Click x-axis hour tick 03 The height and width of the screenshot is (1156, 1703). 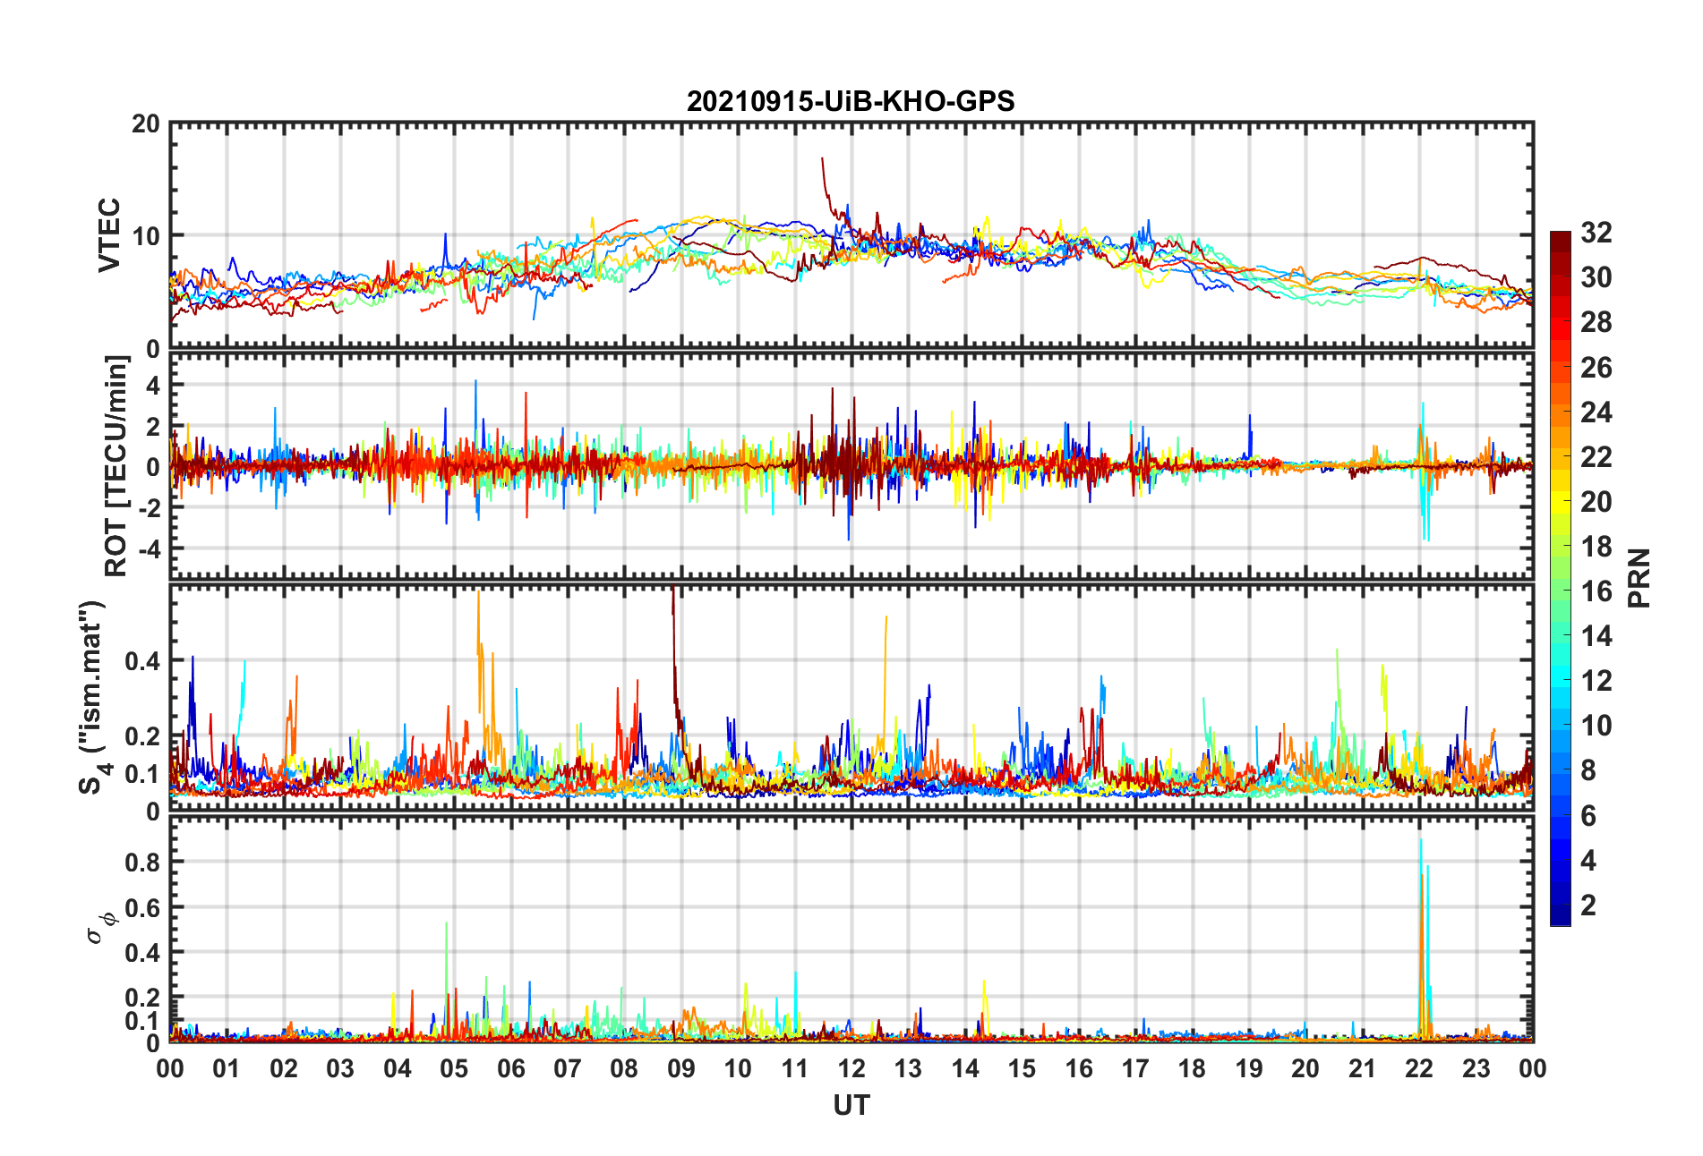click(x=340, y=1068)
